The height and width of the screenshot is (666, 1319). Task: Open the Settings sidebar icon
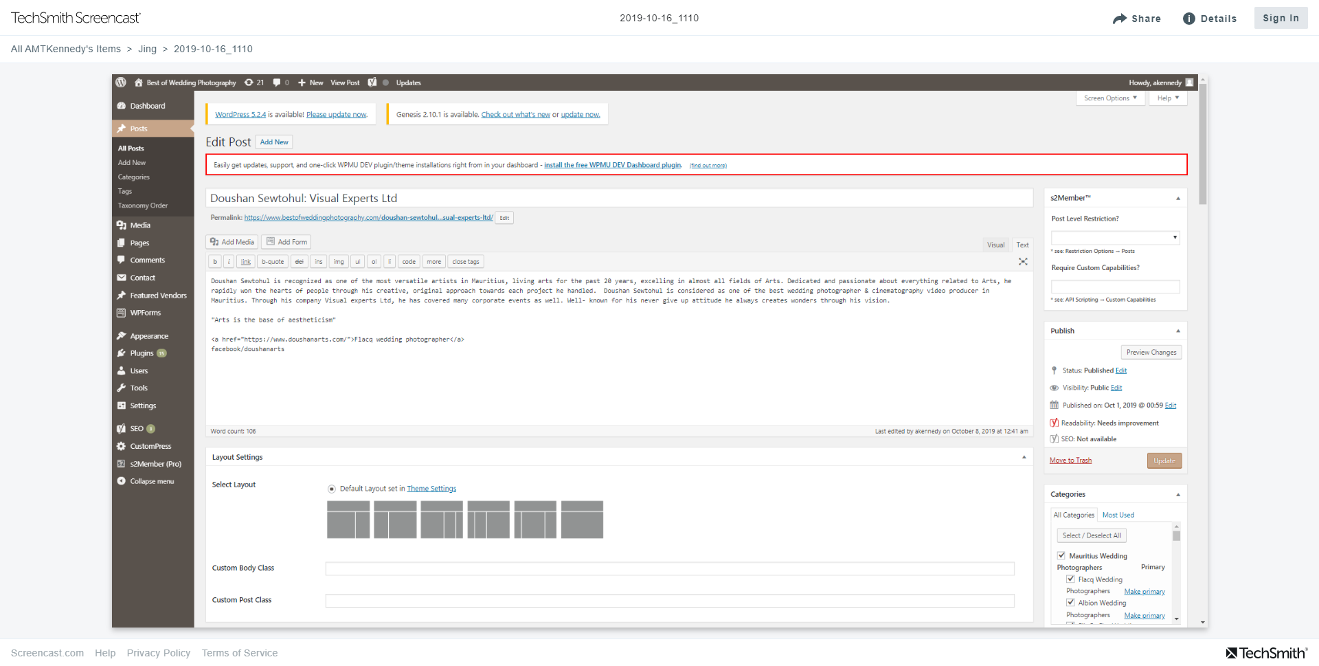121,406
